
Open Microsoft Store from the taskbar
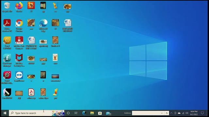[x=100, y=113]
